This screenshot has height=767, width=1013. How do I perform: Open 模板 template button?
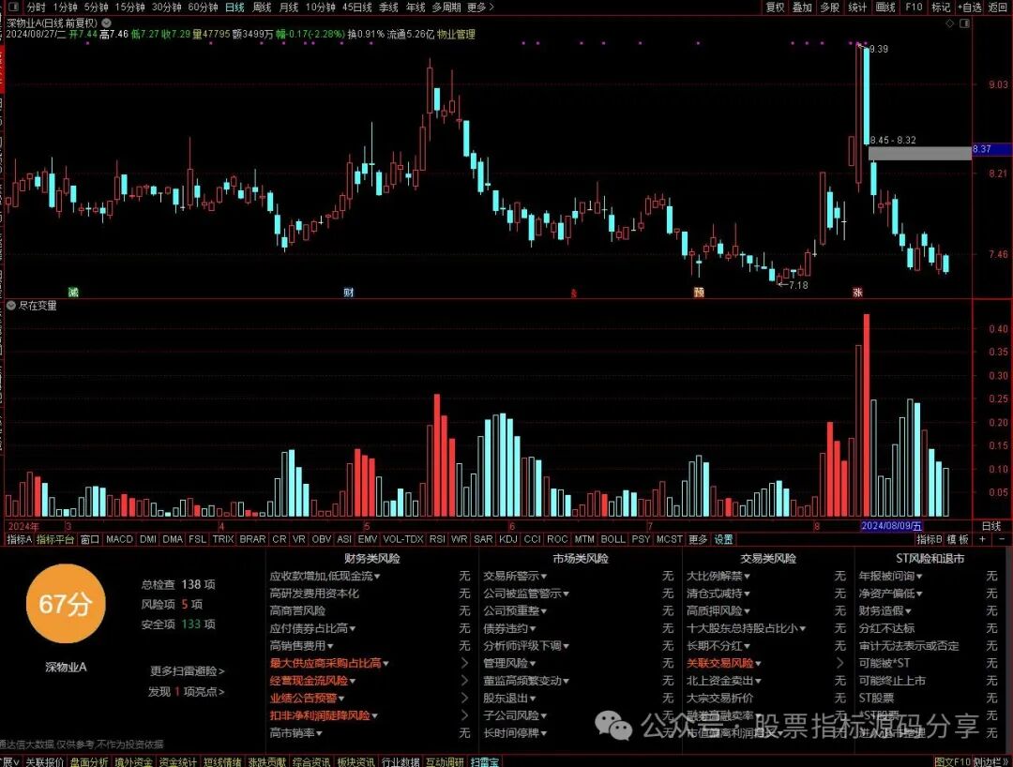point(958,539)
